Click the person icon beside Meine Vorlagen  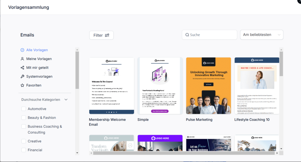(x=22, y=59)
